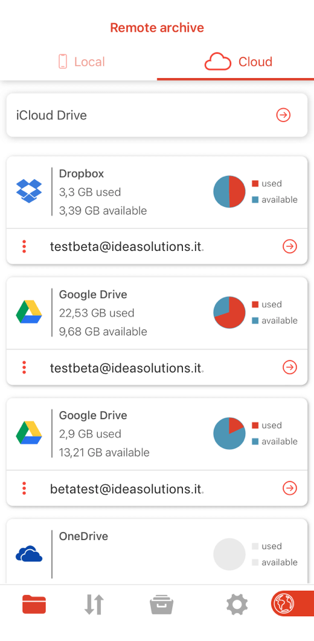Click the Dropbox storage pie chart
The width and height of the screenshot is (314, 641).
(x=229, y=192)
